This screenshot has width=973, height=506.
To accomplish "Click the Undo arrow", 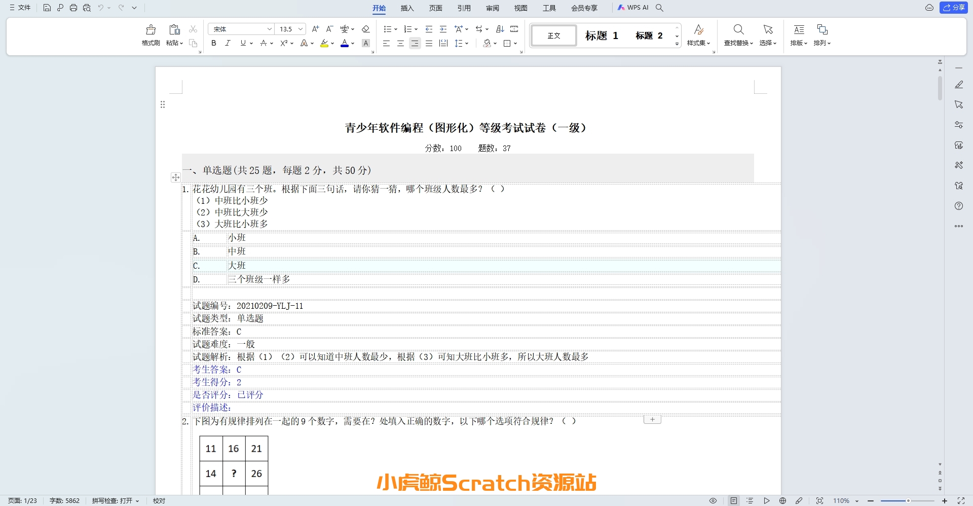I will click(101, 8).
